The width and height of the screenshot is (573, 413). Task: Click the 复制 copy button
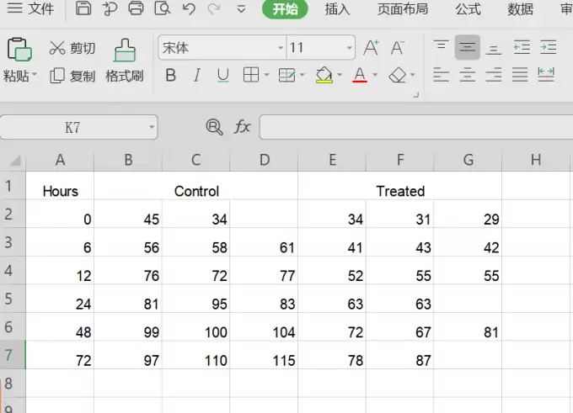[72, 76]
